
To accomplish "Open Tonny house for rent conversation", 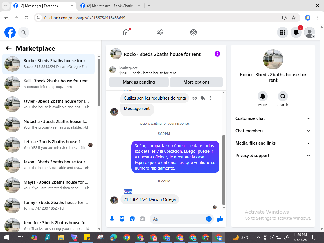I will click(x=49, y=205).
